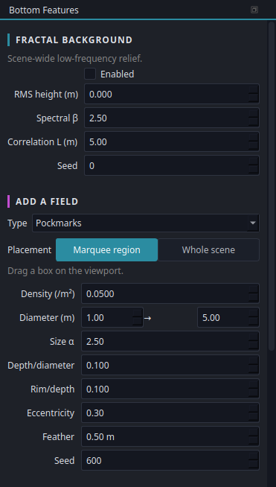Click the 'Scene-wide low-frequency relief.' description
This screenshot has width=276, height=487.
75,59
